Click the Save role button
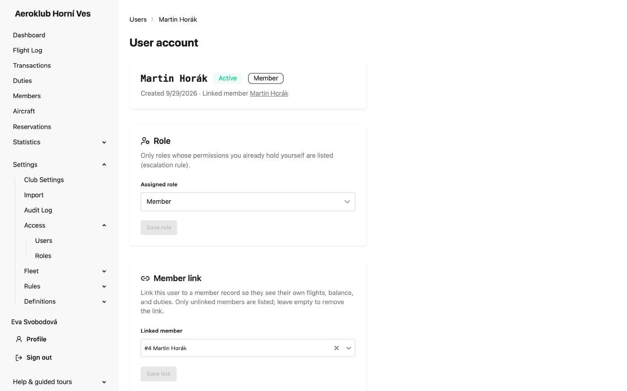 coord(159,227)
